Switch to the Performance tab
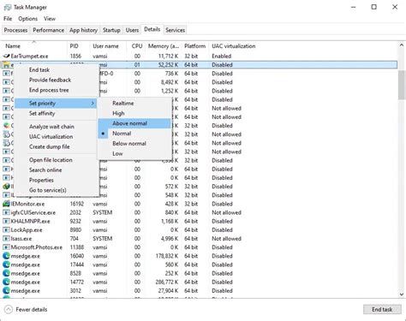The image size is (406, 321). tap(48, 30)
